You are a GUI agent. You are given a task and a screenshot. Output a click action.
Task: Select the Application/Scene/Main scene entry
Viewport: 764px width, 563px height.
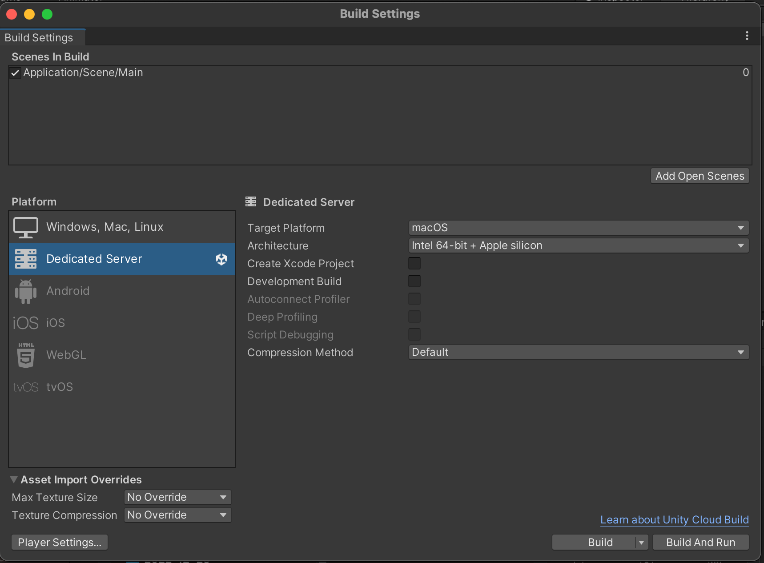click(x=380, y=72)
